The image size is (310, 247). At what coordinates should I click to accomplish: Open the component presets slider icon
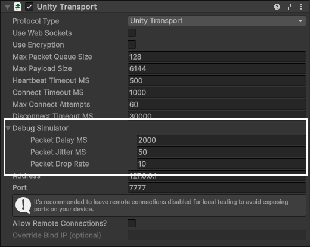pos(289,7)
